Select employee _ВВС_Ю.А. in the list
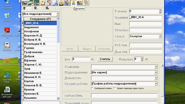The width and height of the screenshot is (185, 104). 40,23
